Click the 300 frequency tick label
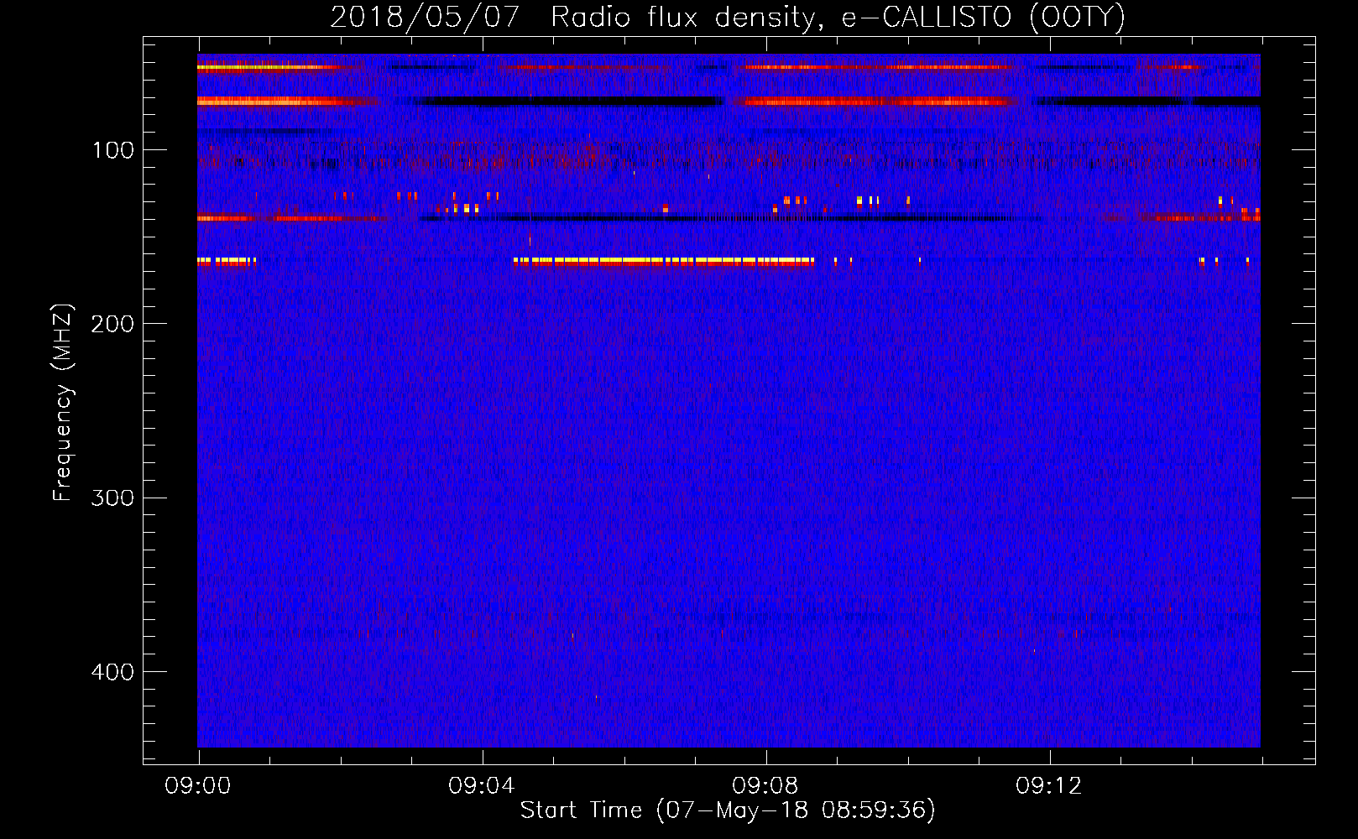This screenshot has height=839, width=1358. tap(112, 498)
